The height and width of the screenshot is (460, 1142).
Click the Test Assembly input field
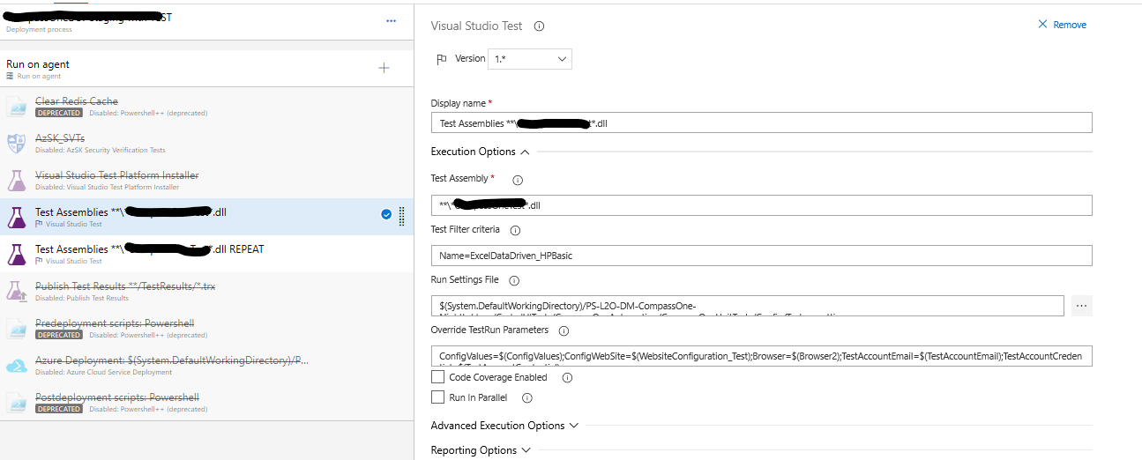[x=761, y=205]
